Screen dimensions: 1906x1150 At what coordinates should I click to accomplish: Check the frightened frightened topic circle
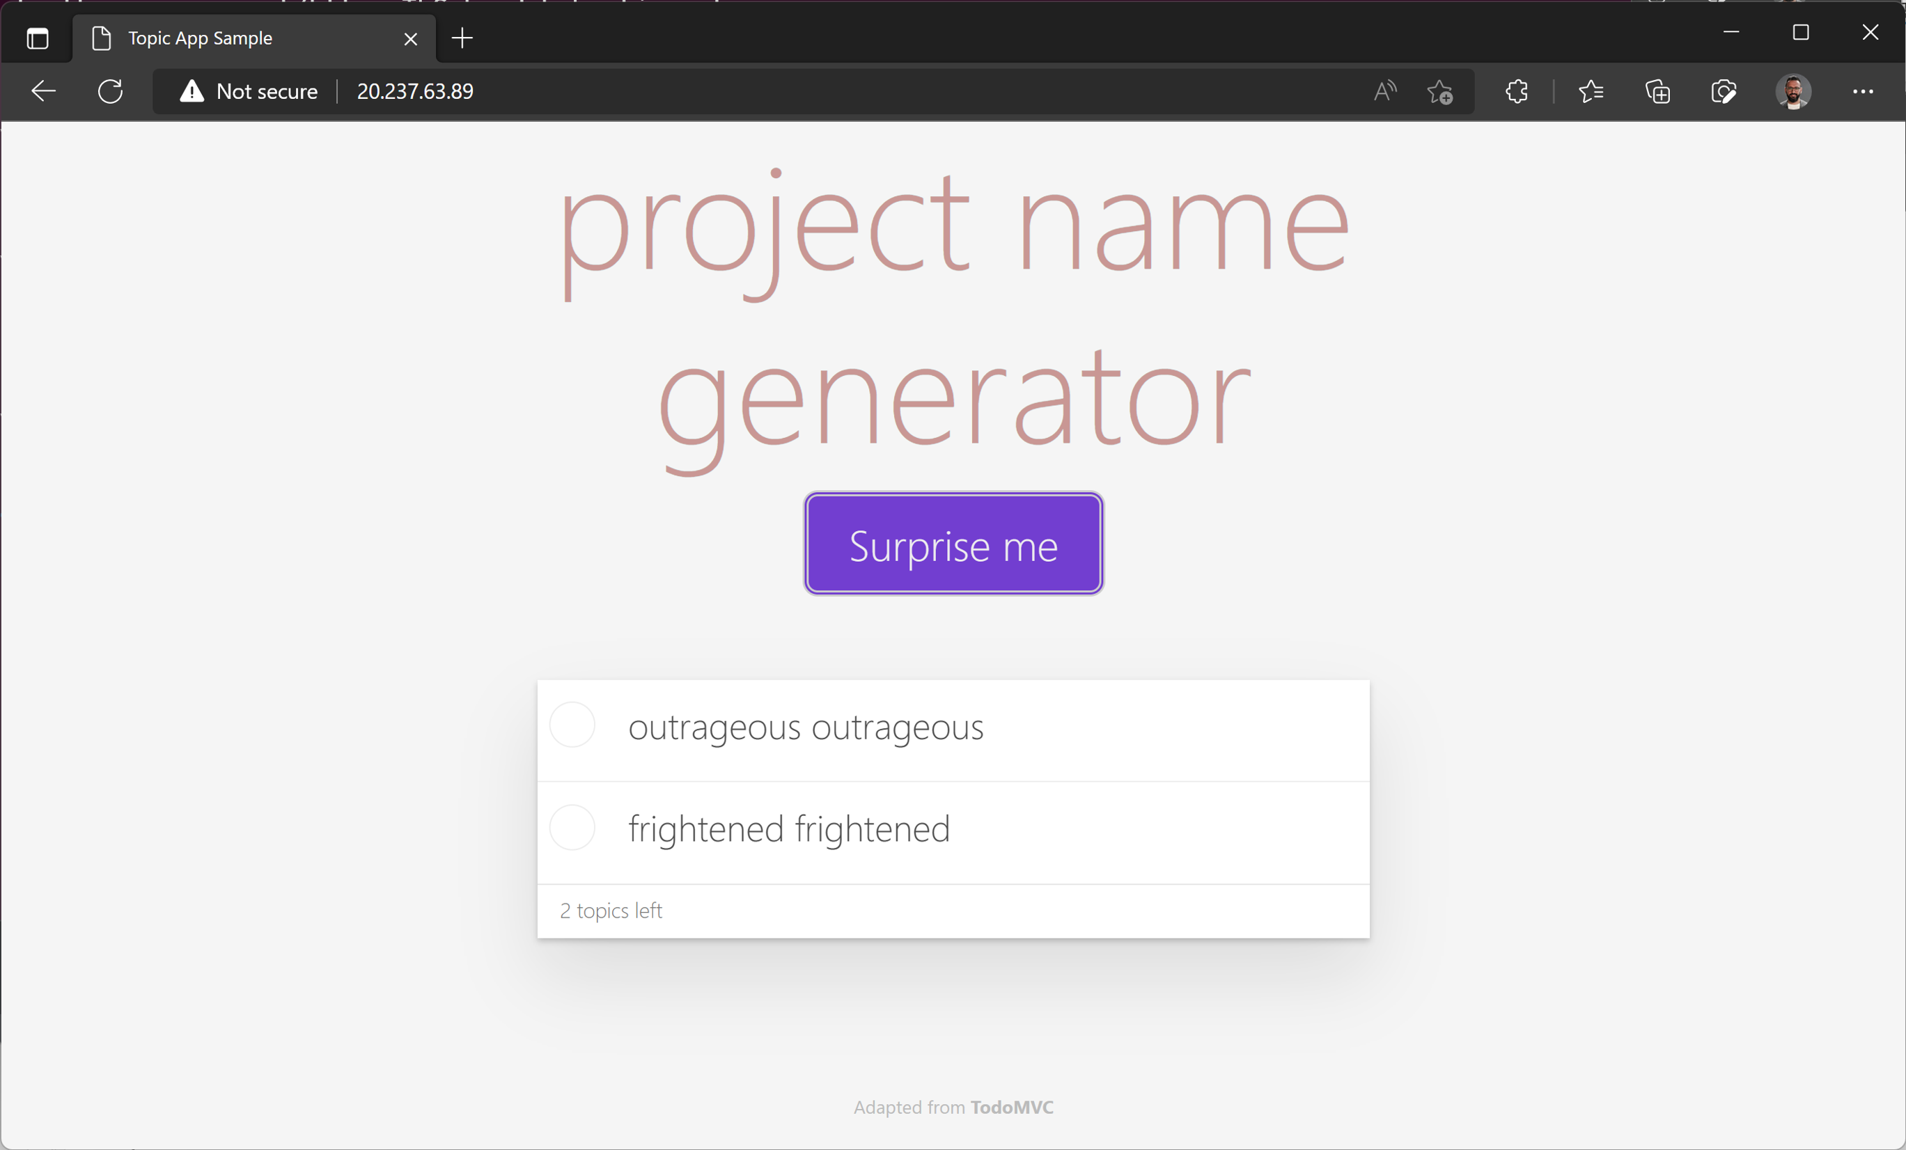click(x=572, y=828)
